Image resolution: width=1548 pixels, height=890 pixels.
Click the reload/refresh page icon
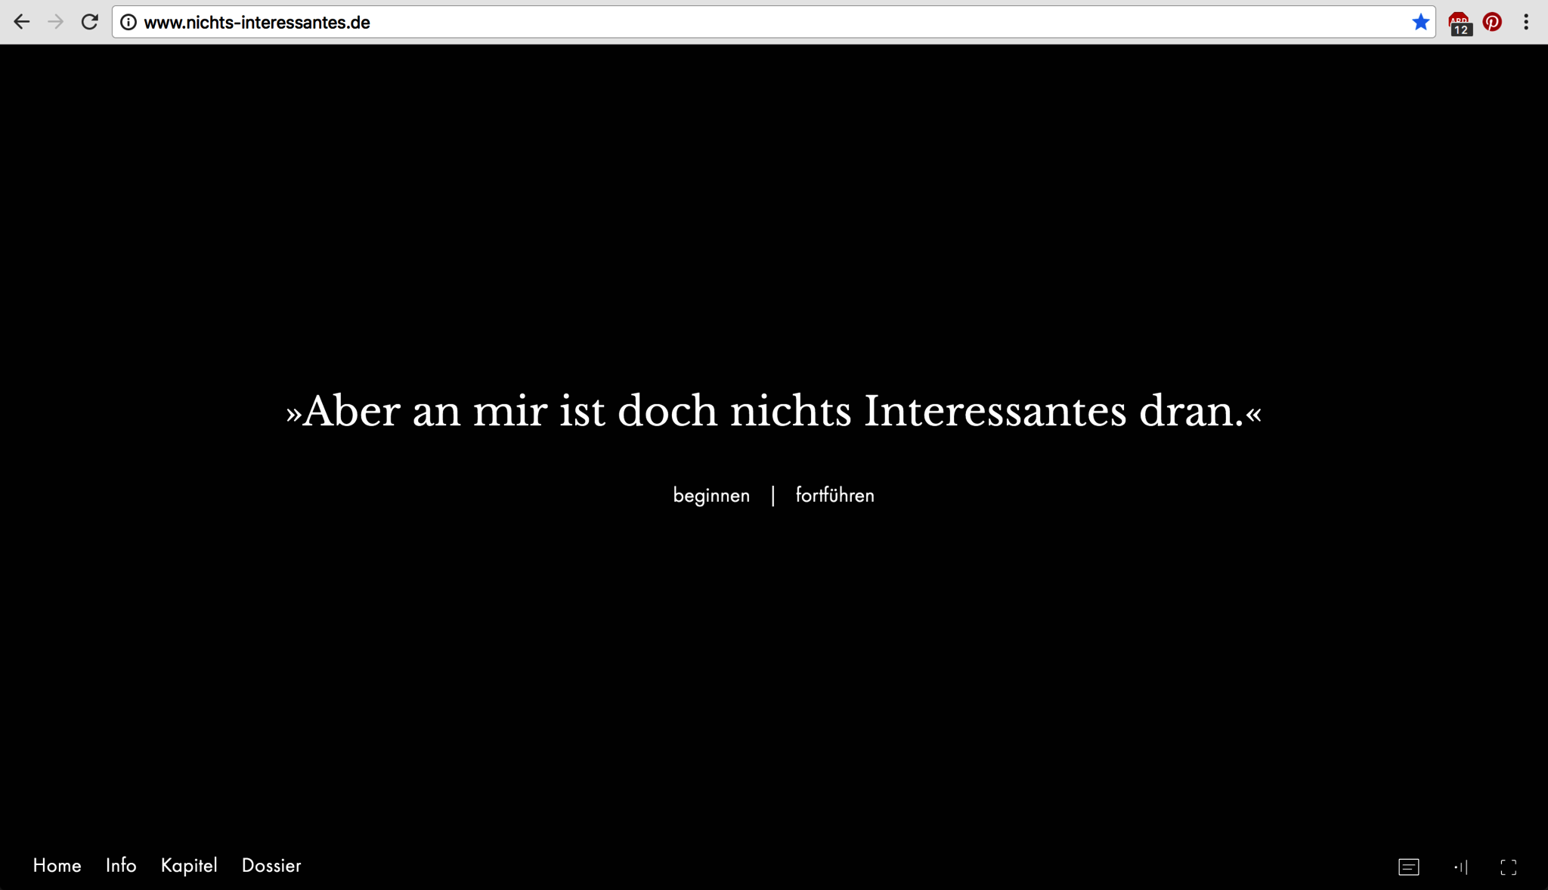coord(91,23)
